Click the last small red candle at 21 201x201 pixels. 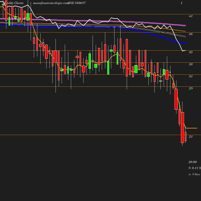(x=186, y=136)
